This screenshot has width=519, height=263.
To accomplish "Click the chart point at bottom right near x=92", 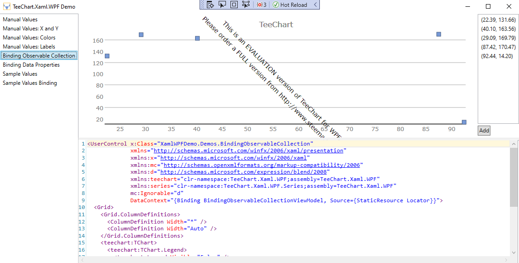I will 464,122.
